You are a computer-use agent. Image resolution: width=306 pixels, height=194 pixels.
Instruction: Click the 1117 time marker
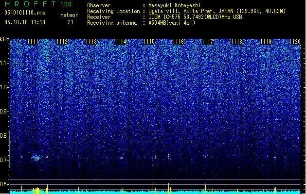click(207, 42)
